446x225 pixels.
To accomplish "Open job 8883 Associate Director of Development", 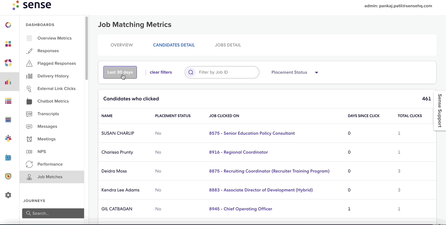I will (x=261, y=190).
